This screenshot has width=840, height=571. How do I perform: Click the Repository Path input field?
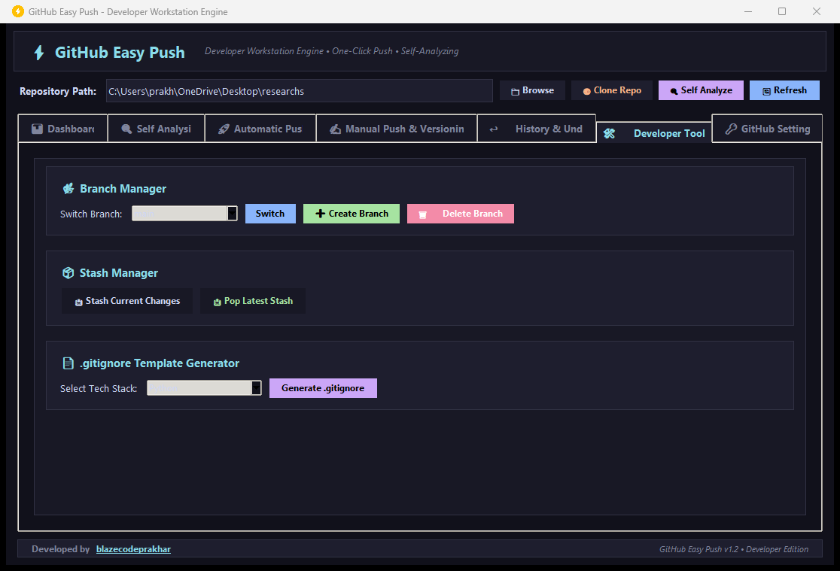point(299,91)
